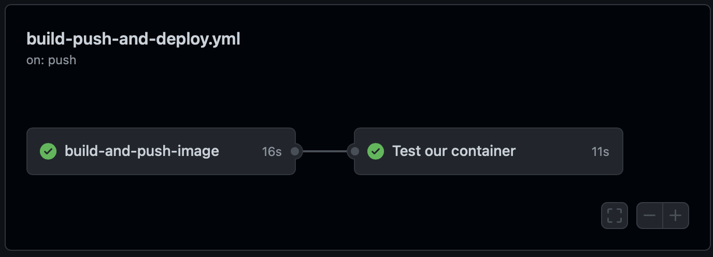The width and height of the screenshot is (713, 257).
Task: Zoom in the workflow graph with plus
Action: tap(676, 216)
